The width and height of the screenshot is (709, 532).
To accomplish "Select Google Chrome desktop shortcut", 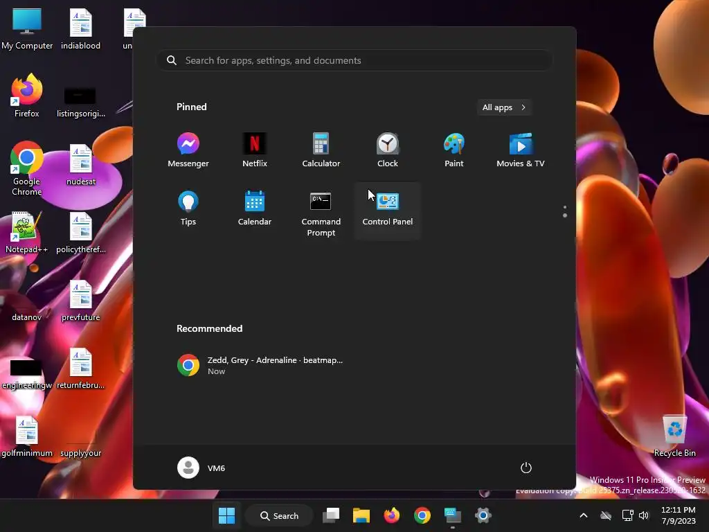I will point(27,168).
